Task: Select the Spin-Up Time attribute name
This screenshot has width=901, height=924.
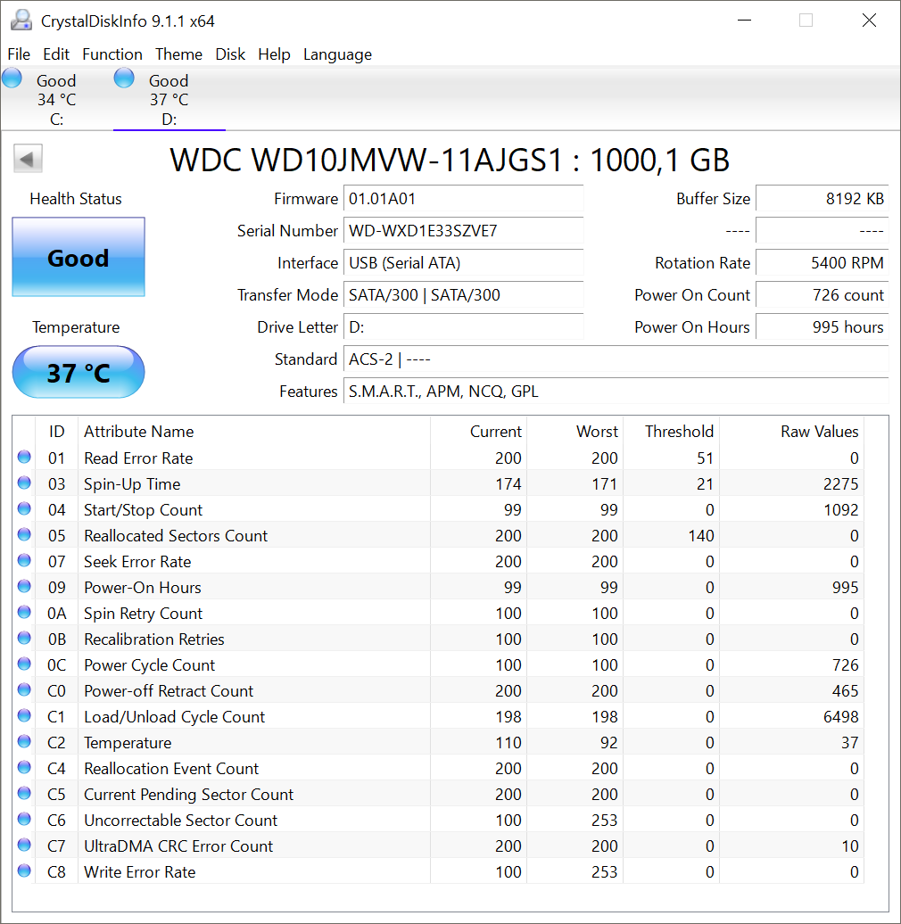Action: pos(132,483)
